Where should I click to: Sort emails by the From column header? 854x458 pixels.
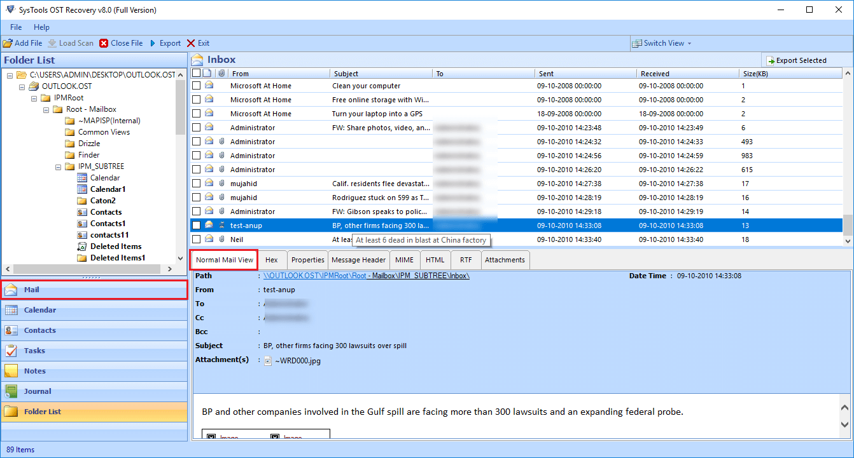pyautogui.click(x=279, y=74)
